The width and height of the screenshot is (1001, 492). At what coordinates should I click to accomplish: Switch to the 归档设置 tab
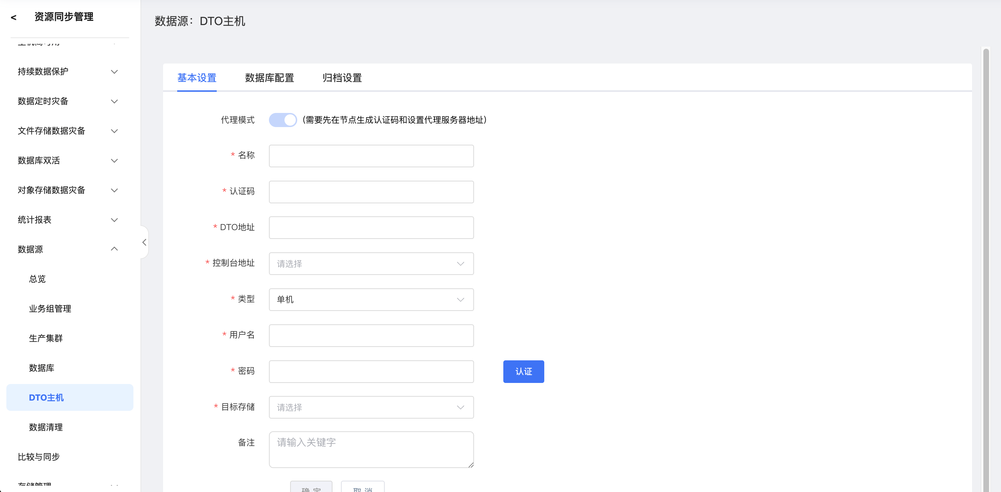tap(342, 78)
